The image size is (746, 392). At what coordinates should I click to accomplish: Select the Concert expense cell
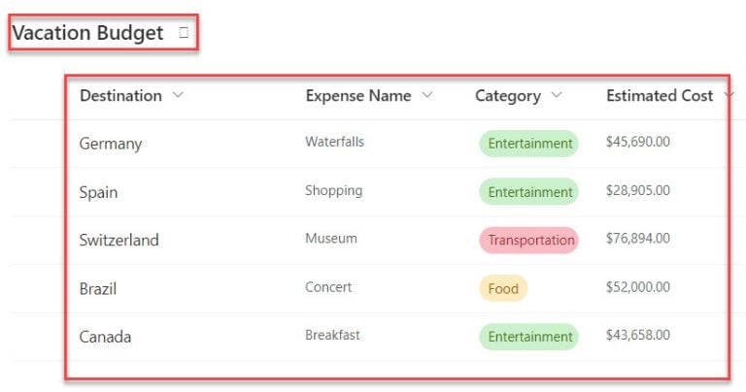point(328,287)
